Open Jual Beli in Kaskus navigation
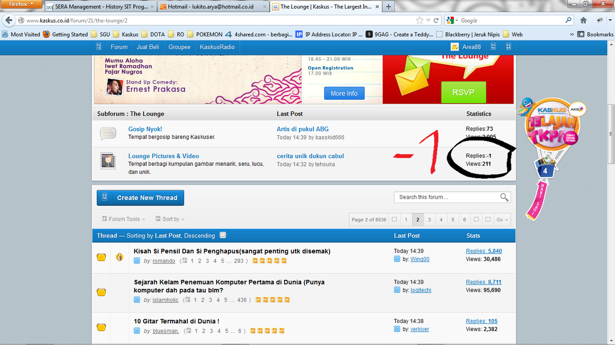Viewport: 615px width, 345px height. [148, 47]
